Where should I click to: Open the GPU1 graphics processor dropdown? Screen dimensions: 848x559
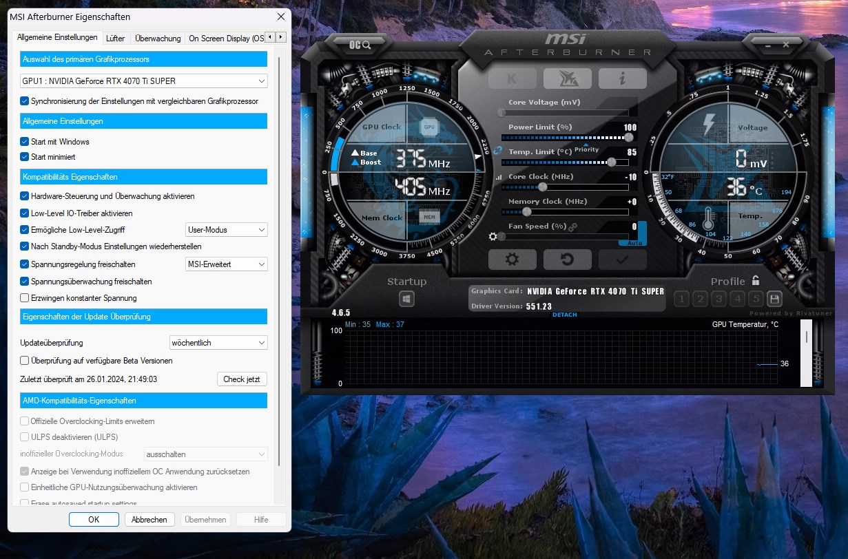(x=144, y=81)
